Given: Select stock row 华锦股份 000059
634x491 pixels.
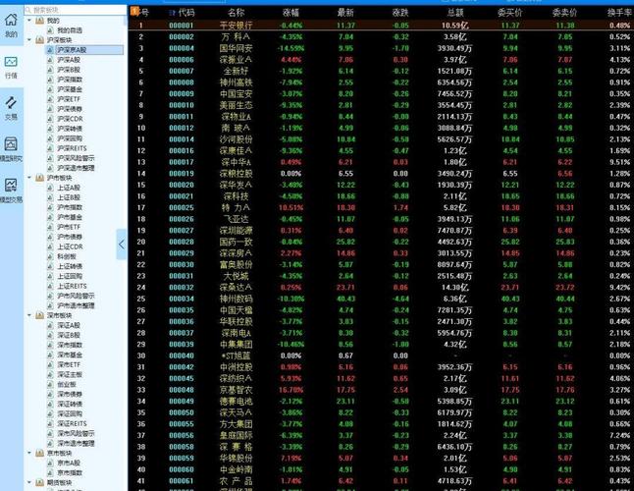Looking at the screenshot, I should (381, 459).
